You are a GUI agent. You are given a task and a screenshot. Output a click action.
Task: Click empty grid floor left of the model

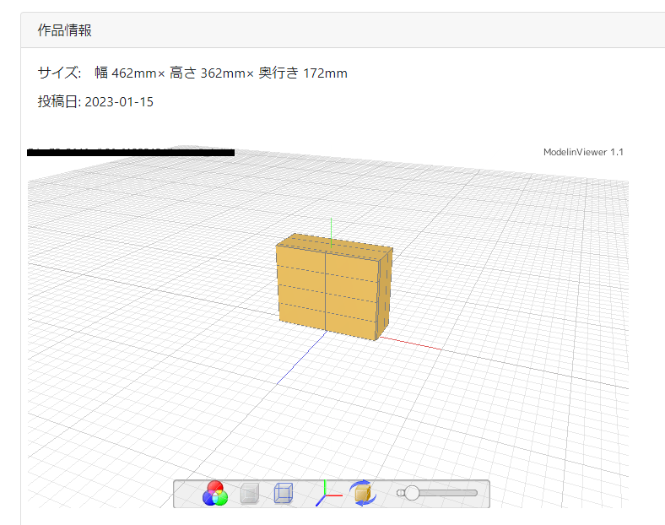pyautogui.click(x=152, y=295)
